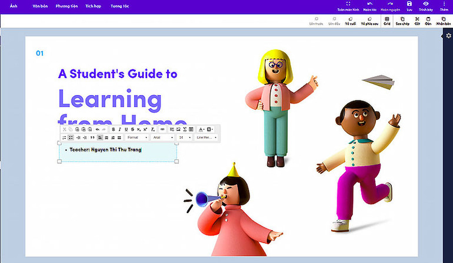Click the Sao chép copy icon
Image resolution: width=453 pixels, height=263 pixels.
pos(402,22)
